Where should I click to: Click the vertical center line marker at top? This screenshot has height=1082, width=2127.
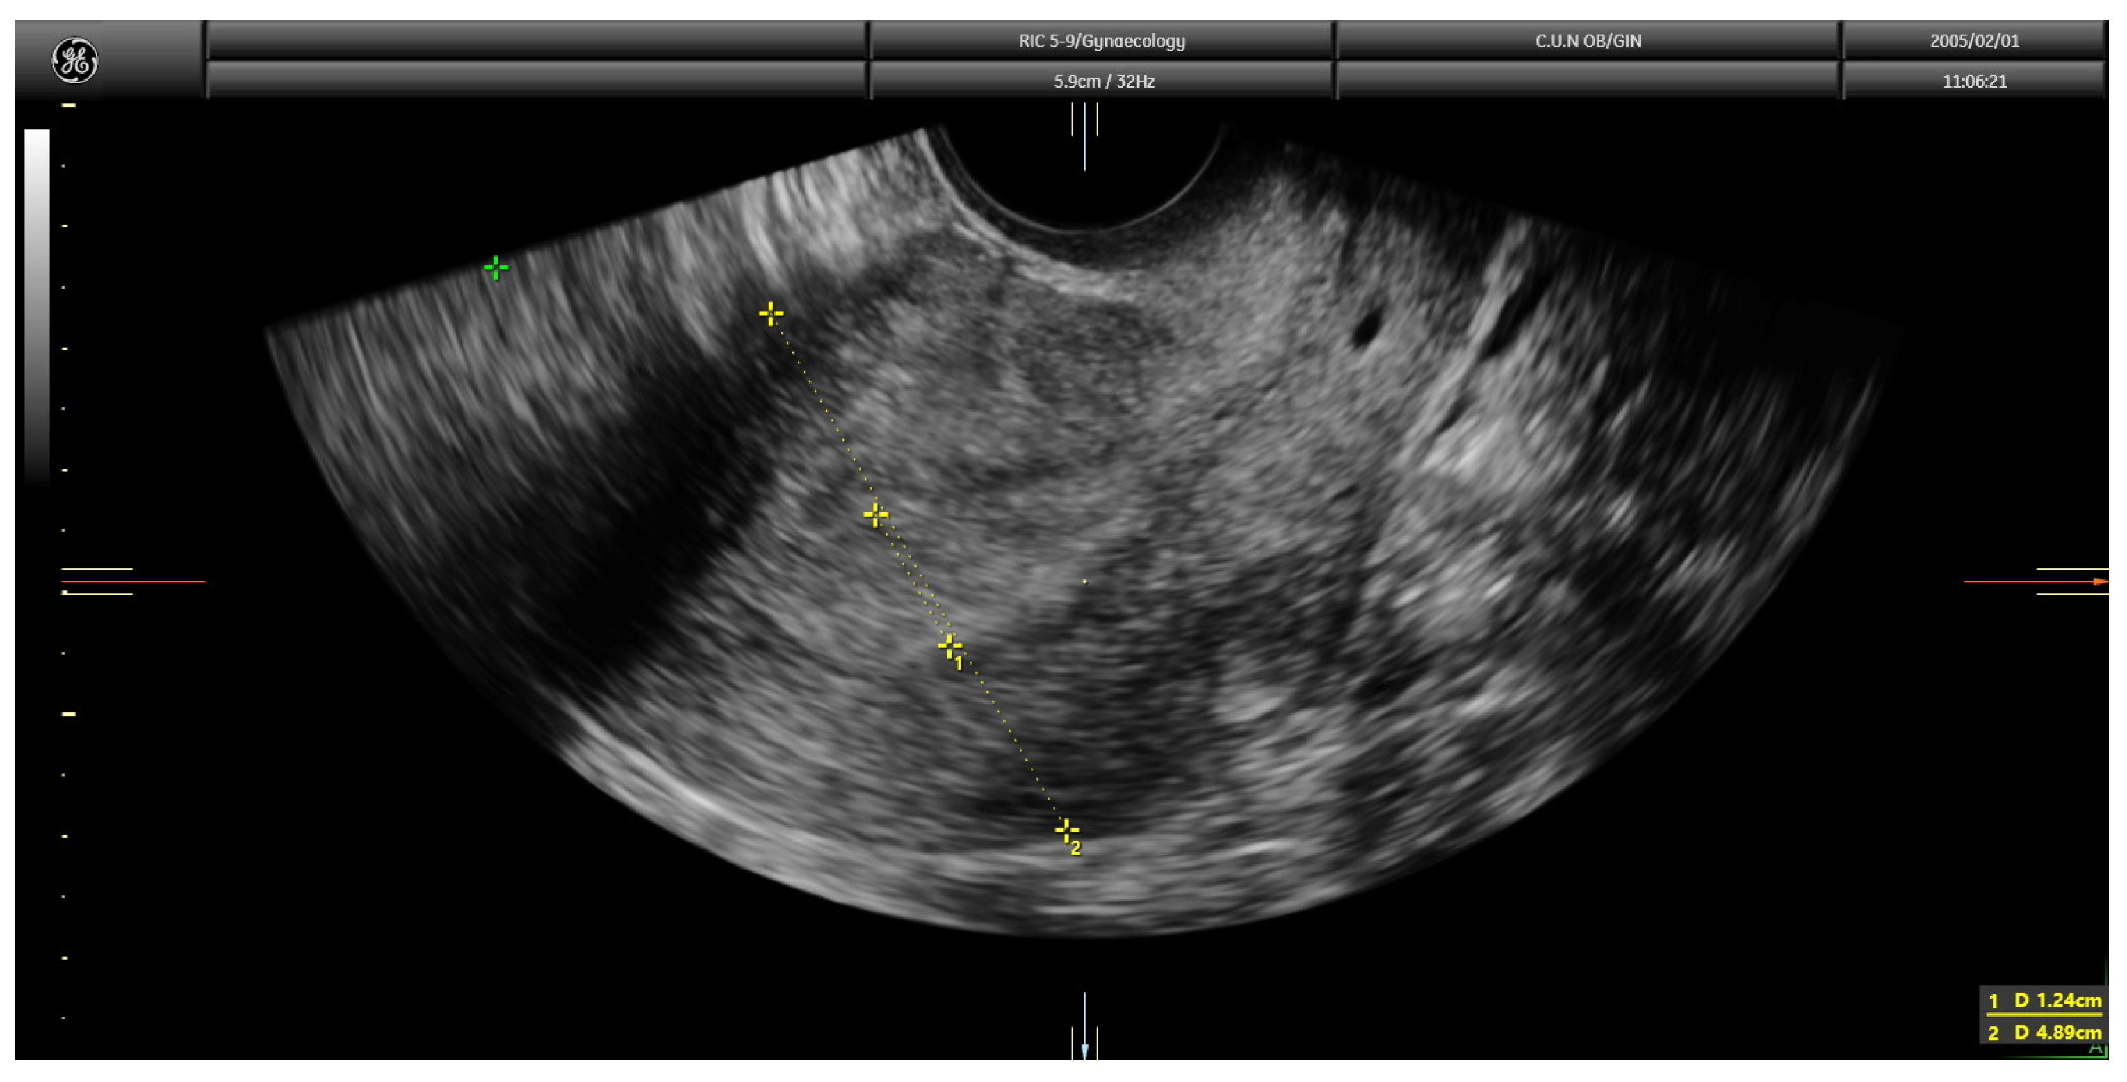click(x=1084, y=136)
